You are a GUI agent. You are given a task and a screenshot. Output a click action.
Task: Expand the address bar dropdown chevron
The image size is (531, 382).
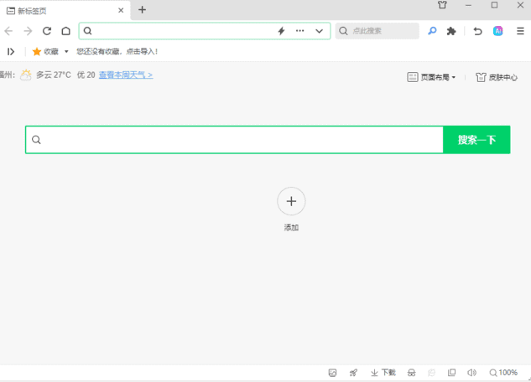pos(319,31)
